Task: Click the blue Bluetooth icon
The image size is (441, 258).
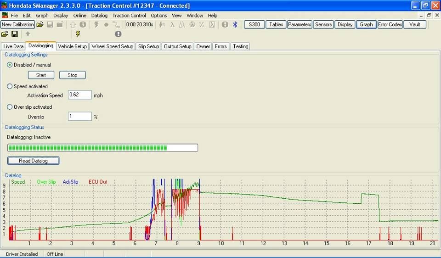Action: 235,24
